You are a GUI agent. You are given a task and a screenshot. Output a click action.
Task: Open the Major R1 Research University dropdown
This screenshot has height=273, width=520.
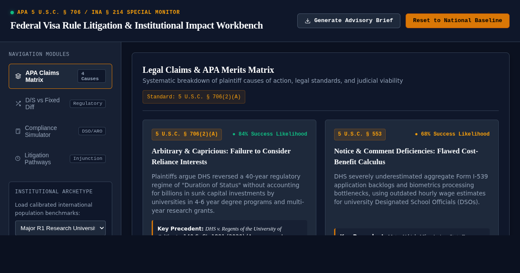point(60,228)
